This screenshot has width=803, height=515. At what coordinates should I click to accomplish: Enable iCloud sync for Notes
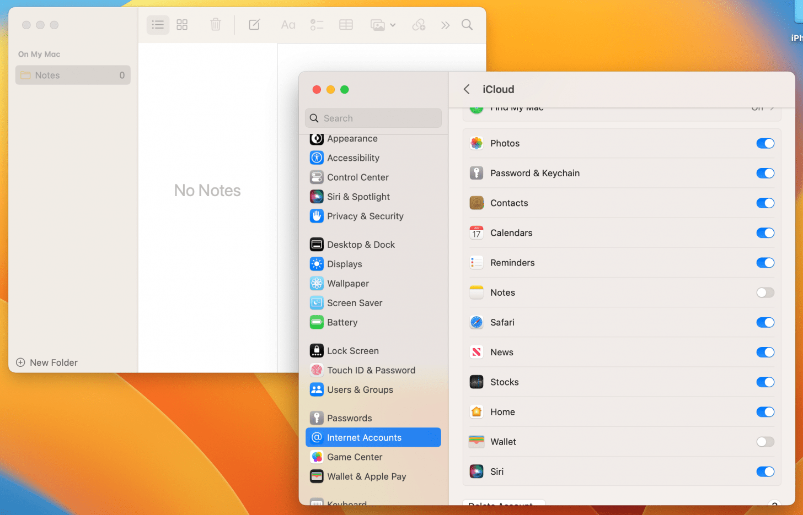tap(765, 292)
